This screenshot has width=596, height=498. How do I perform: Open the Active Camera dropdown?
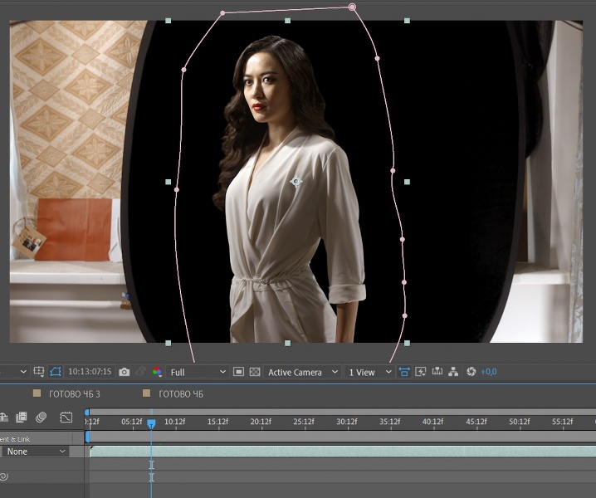coord(303,372)
